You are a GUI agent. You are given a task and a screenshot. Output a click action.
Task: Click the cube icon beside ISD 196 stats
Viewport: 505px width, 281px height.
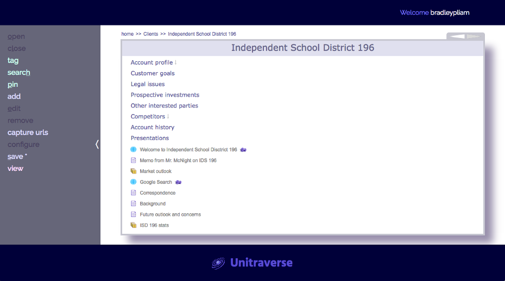pos(134,225)
